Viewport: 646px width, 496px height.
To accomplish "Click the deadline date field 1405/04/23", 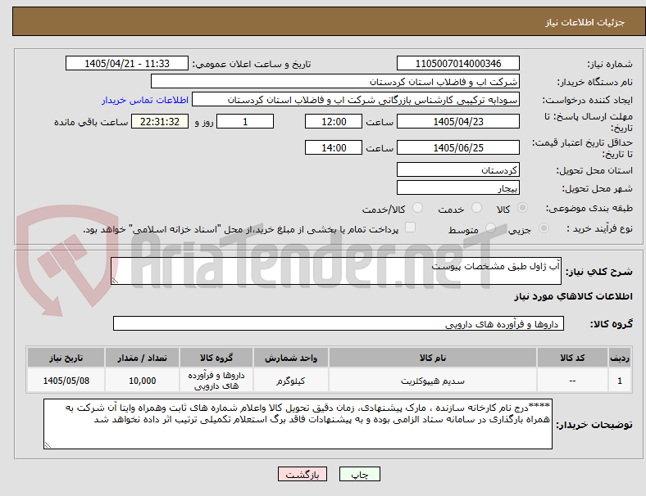I will tap(457, 122).
